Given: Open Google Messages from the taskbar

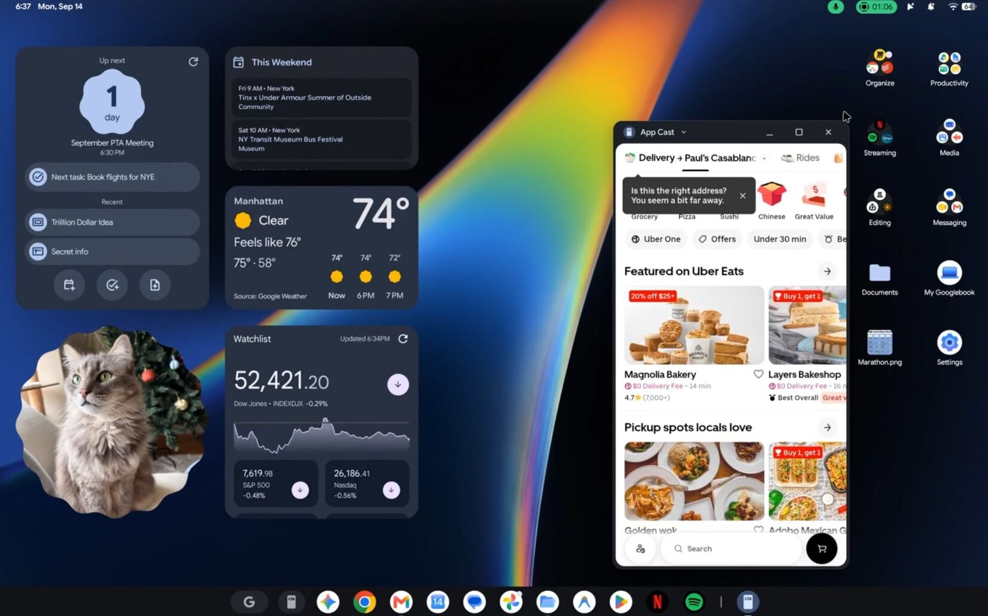Looking at the screenshot, I should tap(474, 602).
